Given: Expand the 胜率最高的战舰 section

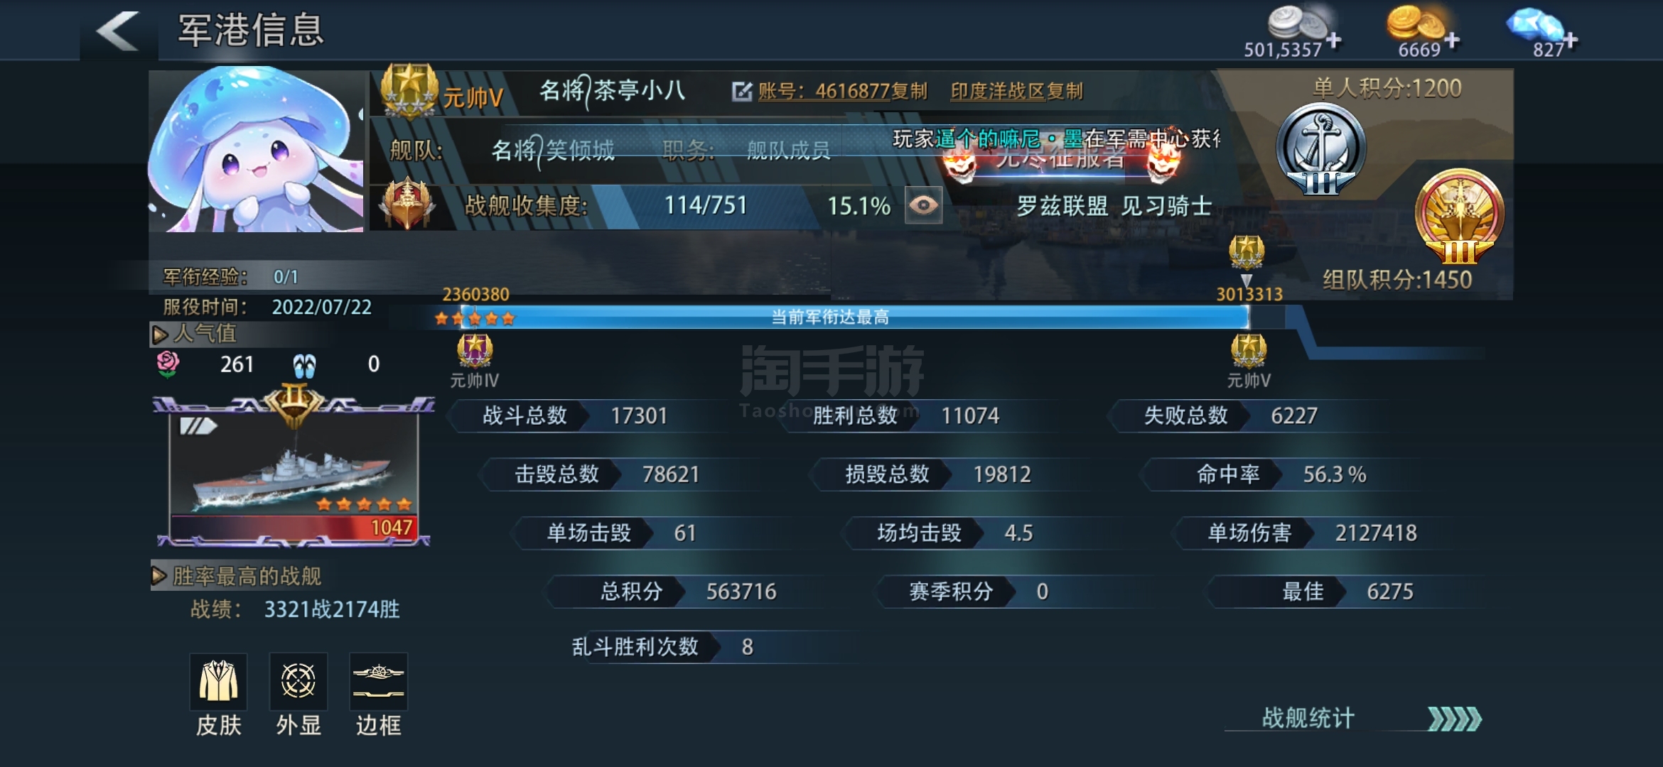Looking at the screenshot, I should (x=237, y=576).
